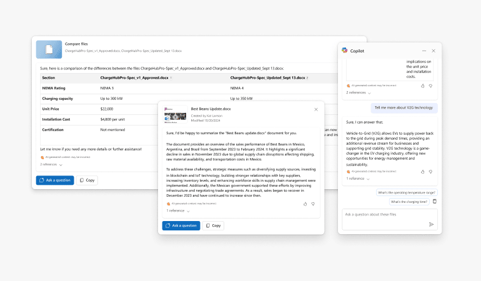
Task: Dislike the Best Beans summary response
Action: [313, 204]
